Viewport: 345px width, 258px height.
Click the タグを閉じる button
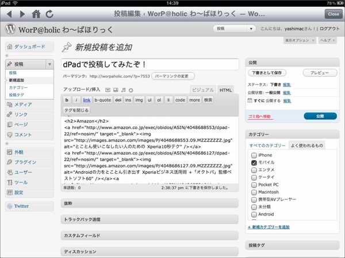pos(76,110)
